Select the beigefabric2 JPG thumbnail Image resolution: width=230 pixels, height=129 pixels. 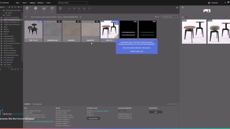tap(91, 31)
